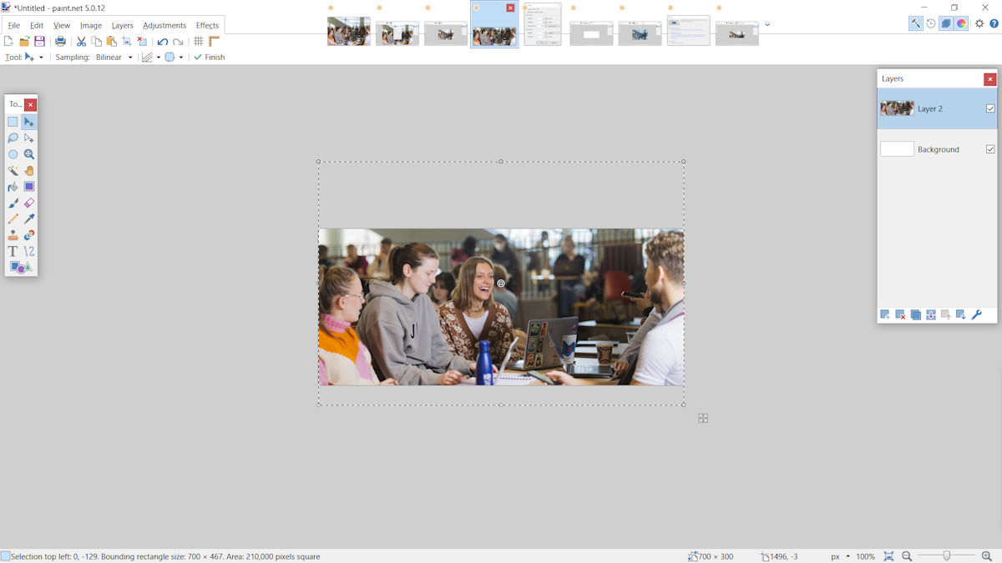1002x563 pixels.
Task: Select the Text tool
Action: click(13, 251)
